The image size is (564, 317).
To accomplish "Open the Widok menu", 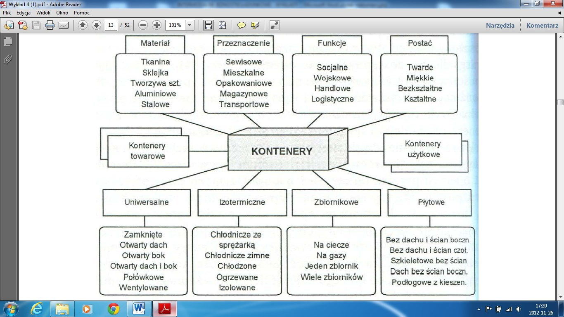I will point(43,13).
